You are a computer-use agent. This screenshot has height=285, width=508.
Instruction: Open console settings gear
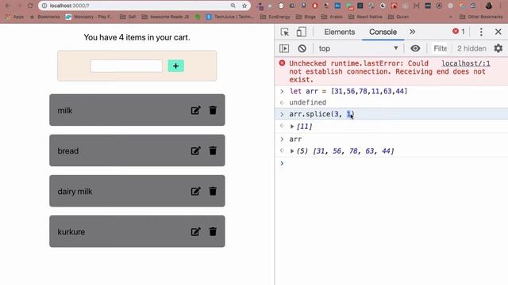[498, 48]
